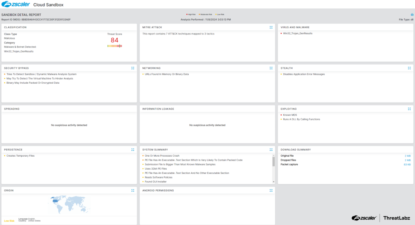Select the Win32_Trojan_GenResults entry under Virus and Malware
This screenshot has height=225, width=415.
point(297,33)
